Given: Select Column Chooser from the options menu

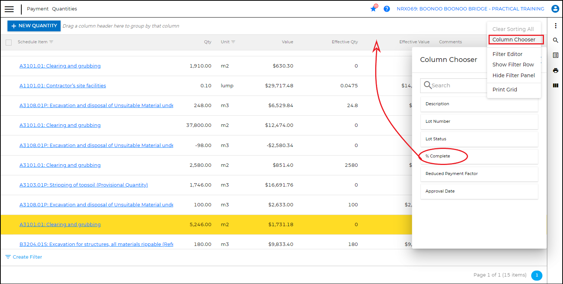Looking at the screenshot, I should [x=515, y=40].
